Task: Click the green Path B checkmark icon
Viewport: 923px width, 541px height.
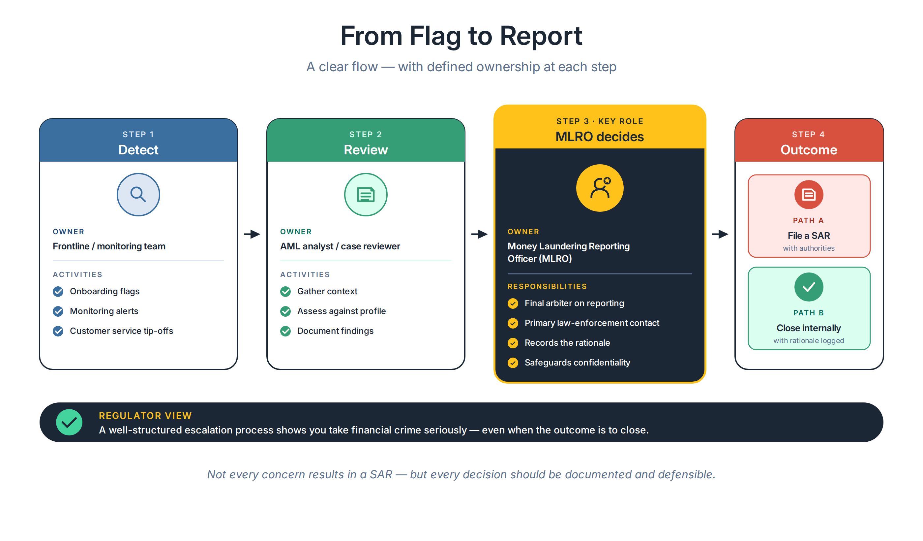Action: pos(808,287)
